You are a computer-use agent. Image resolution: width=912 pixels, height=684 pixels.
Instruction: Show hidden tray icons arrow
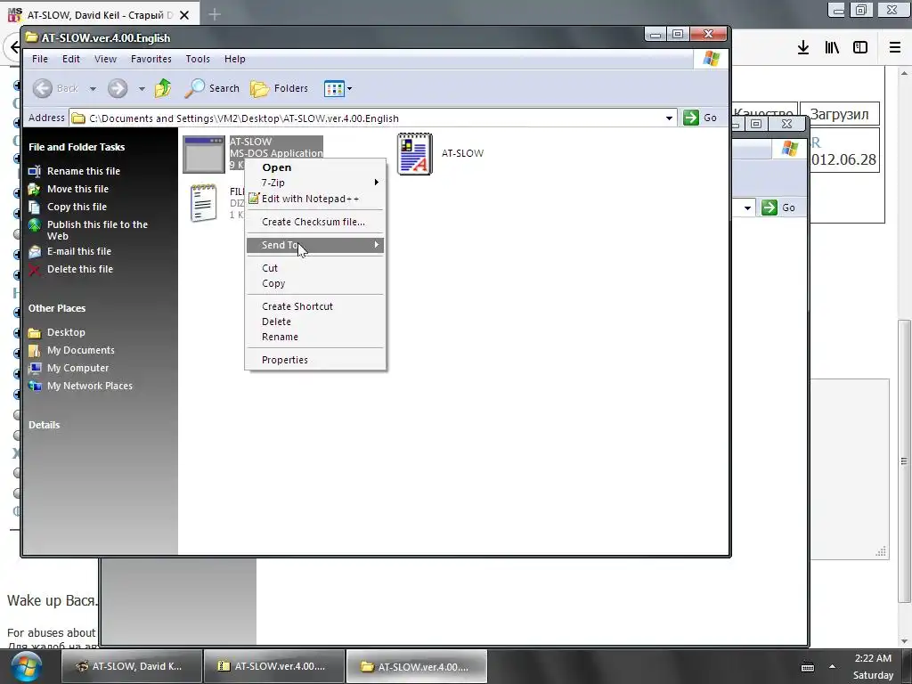[x=833, y=667]
